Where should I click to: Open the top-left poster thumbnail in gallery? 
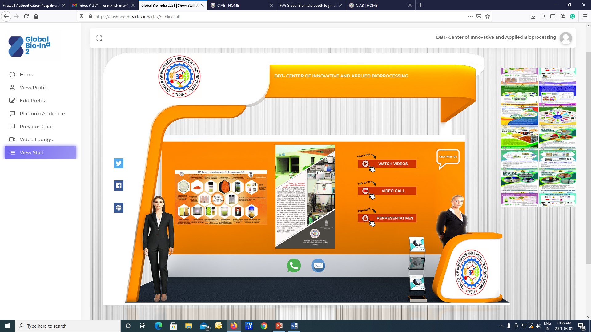point(520,76)
